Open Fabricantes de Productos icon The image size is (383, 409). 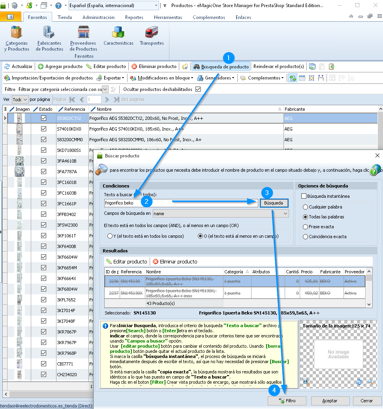(x=49, y=39)
